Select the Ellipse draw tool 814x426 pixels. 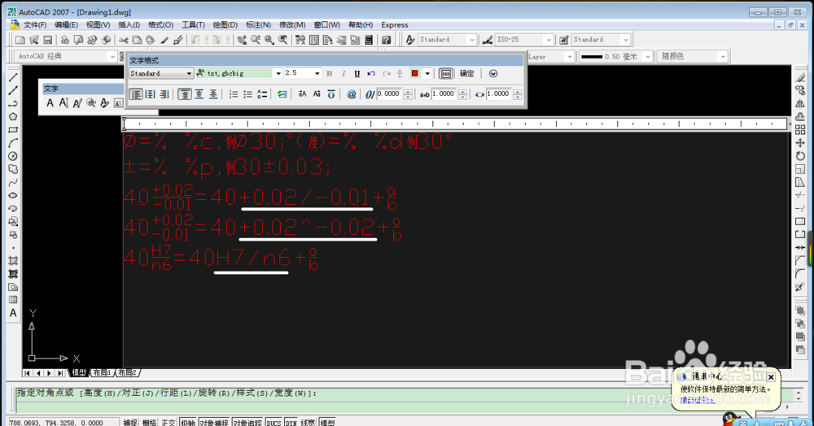click(x=13, y=195)
